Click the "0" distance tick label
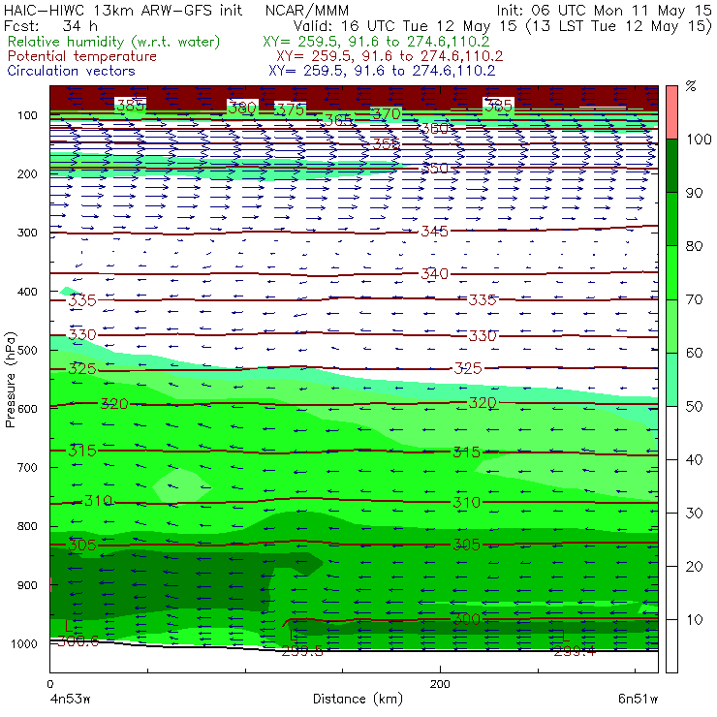717x717 pixels. [x=49, y=684]
